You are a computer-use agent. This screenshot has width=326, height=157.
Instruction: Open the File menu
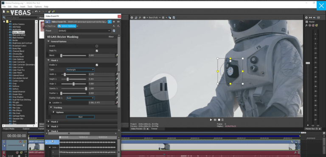tap(4, 7)
